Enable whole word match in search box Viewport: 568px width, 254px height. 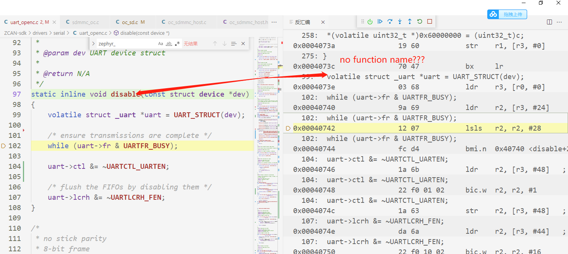pyautogui.click(x=169, y=43)
